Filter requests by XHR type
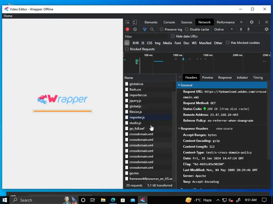The width and height of the screenshot is (273, 204). point(135,43)
